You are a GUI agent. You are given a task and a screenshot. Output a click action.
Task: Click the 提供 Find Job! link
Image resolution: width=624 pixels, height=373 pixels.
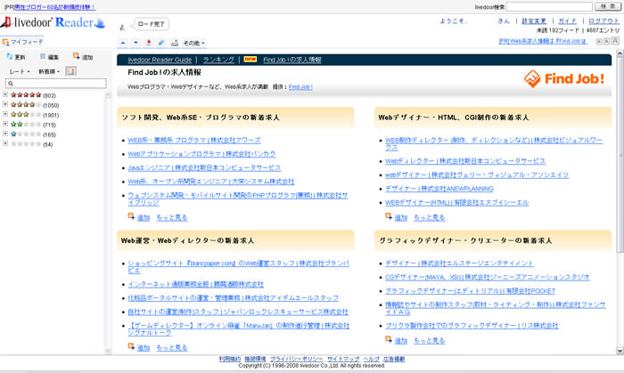(x=300, y=87)
